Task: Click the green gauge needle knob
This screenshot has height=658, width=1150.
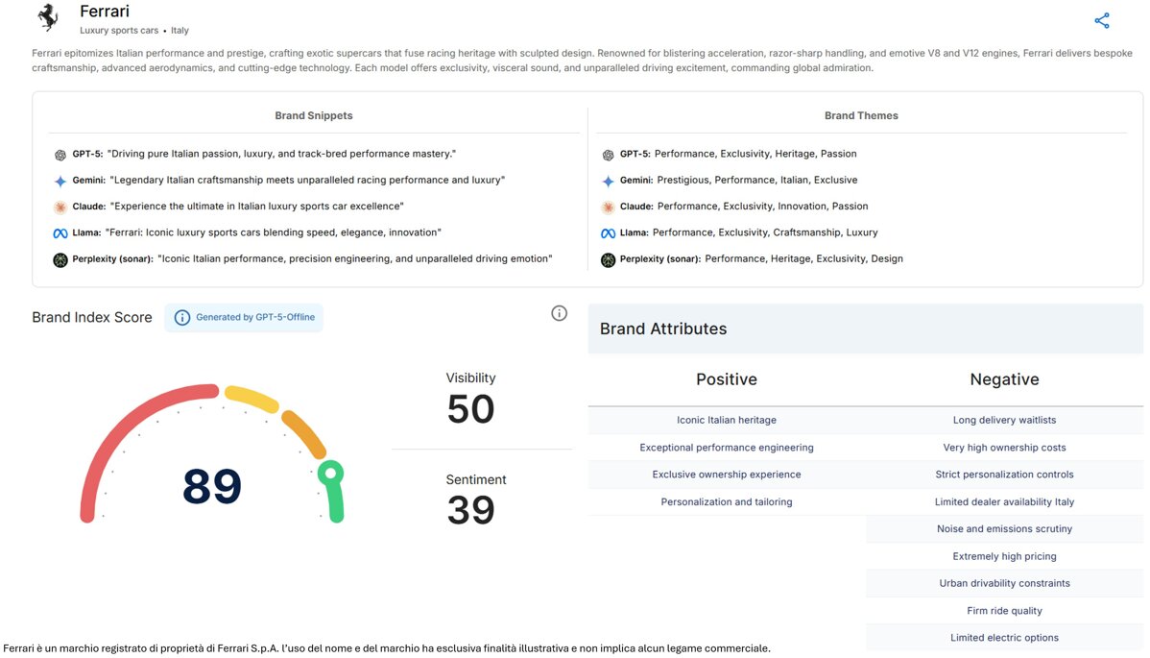Action: (x=330, y=473)
